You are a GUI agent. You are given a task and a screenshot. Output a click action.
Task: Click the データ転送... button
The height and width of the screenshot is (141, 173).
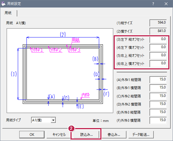(141, 135)
